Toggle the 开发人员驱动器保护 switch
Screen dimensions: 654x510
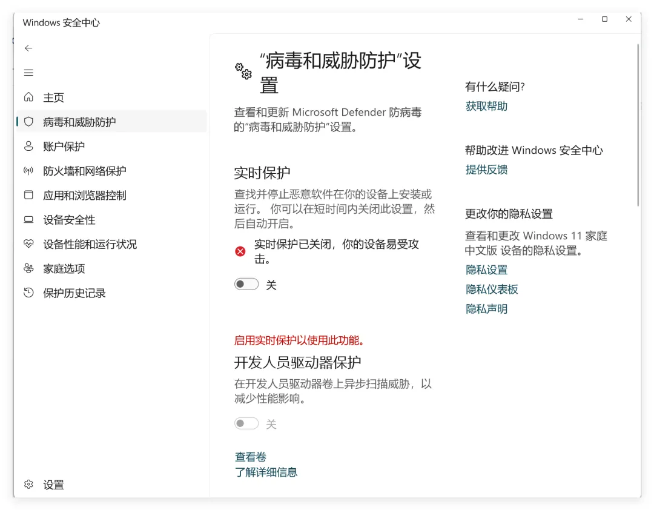[x=246, y=423]
